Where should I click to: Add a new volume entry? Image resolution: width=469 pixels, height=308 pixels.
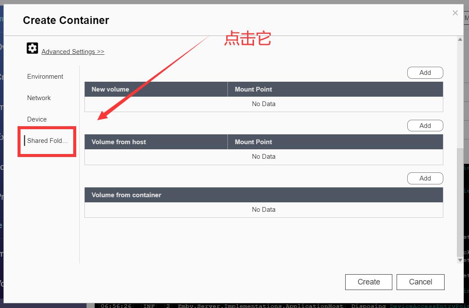point(425,72)
